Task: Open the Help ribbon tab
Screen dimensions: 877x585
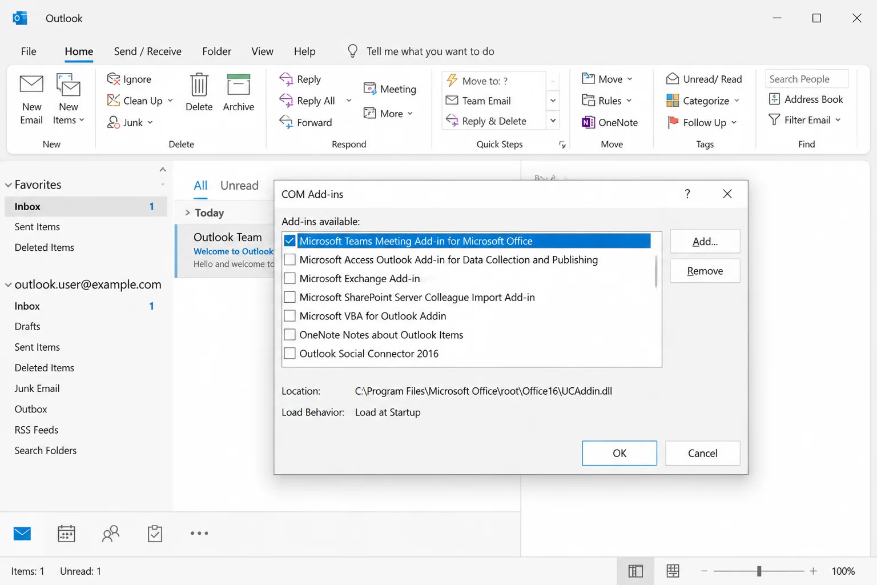Action: tap(304, 51)
